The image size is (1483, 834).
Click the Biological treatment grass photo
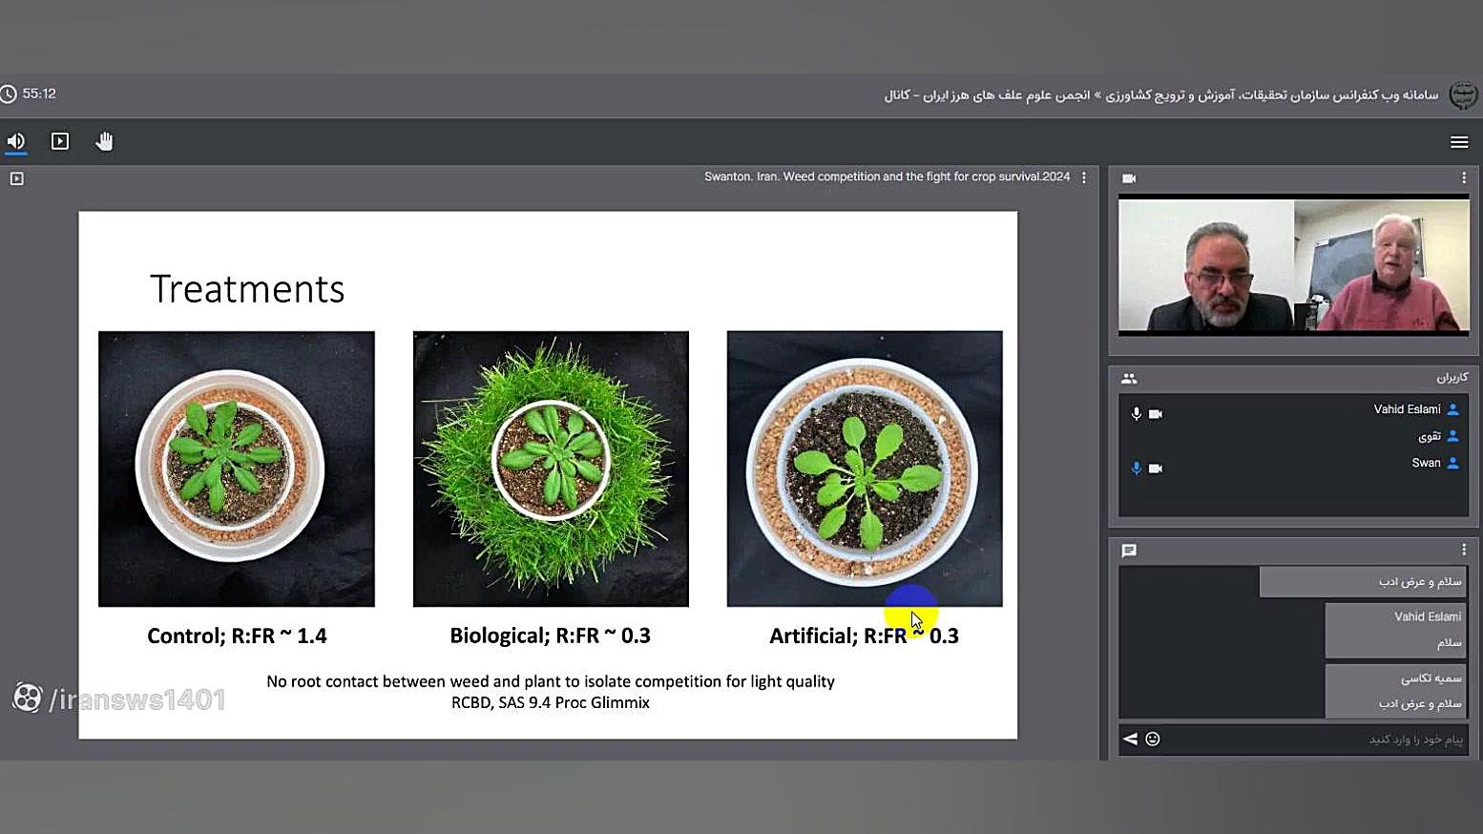click(551, 469)
